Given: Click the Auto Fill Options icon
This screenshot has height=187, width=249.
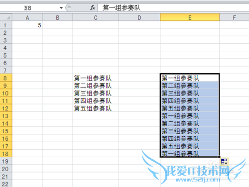Looking at the screenshot, I should pos(224,162).
